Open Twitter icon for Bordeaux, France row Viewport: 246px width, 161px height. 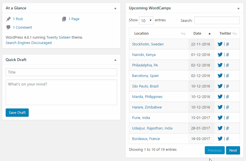coord(220,139)
